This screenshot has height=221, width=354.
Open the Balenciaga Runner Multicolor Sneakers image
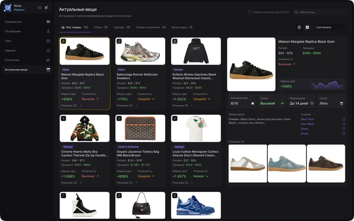[x=140, y=51]
